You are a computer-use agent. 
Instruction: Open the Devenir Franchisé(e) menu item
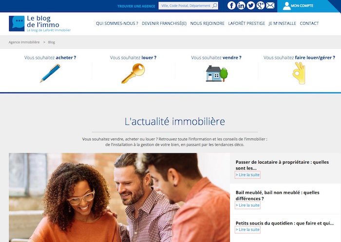point(164,23)
